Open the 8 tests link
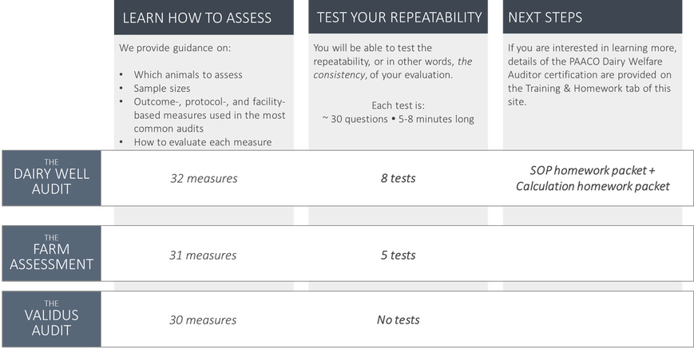 click(398, 178)
